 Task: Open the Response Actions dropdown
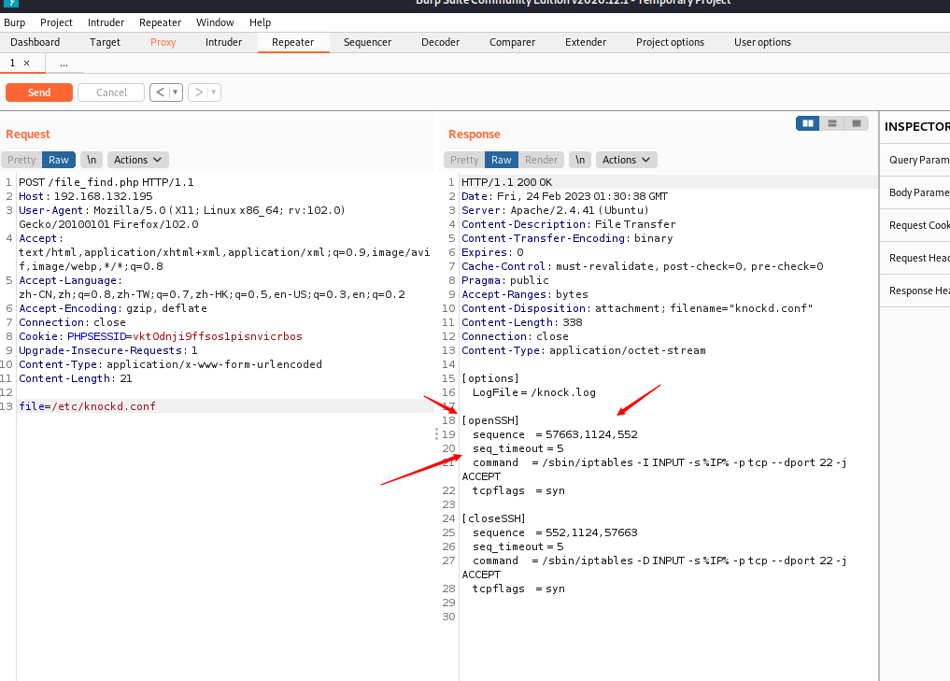[627, 160]
